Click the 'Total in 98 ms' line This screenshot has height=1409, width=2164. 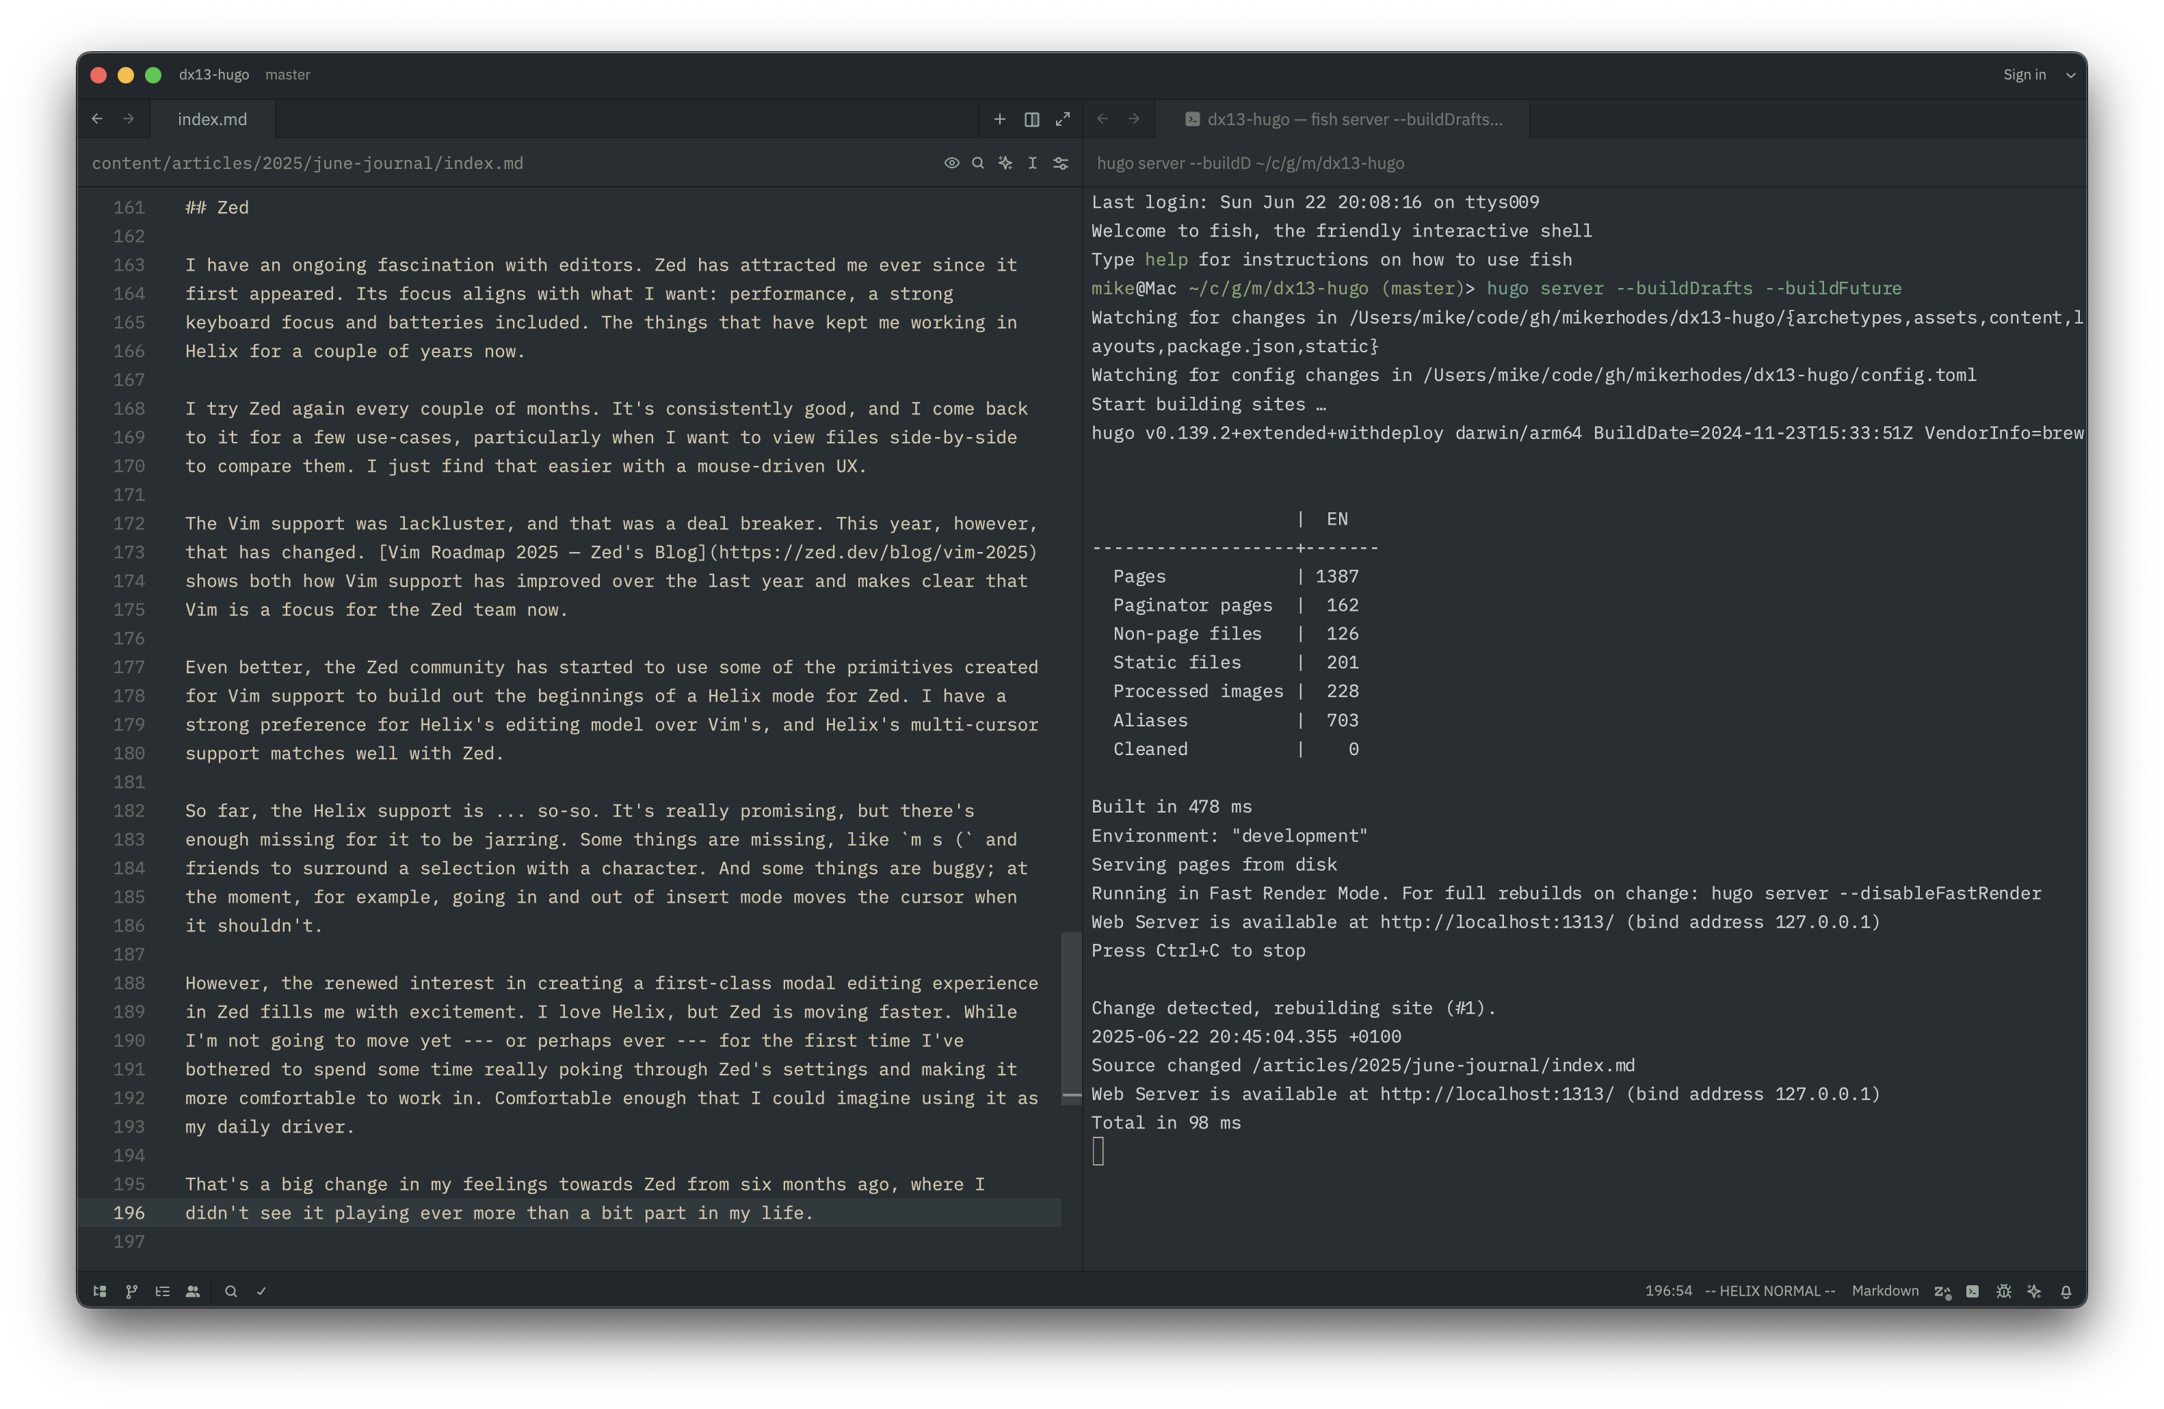pos(1165,1122)
